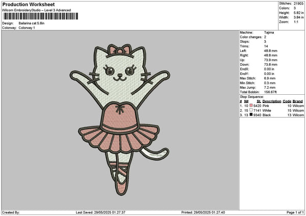The image size is (306, 216).
Task: Click the barcode under the header
Action: pos(40,16)
